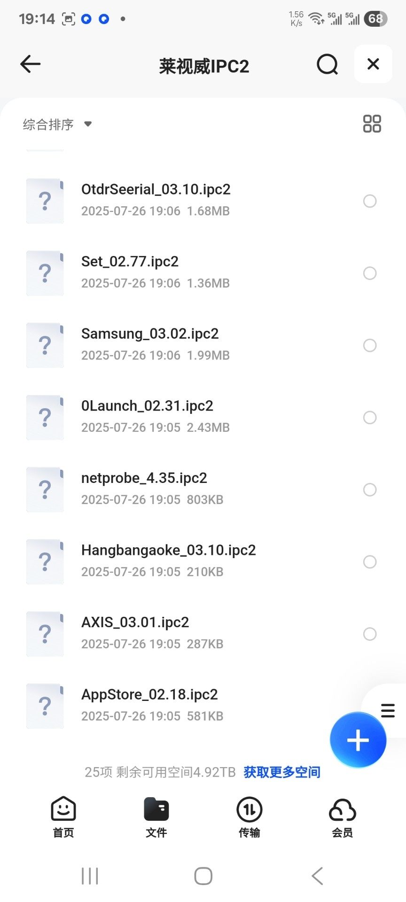The height and width of the screenshot is (902, 406).
Task: Switch to grid view layout icon
Action: click(372, 124)
